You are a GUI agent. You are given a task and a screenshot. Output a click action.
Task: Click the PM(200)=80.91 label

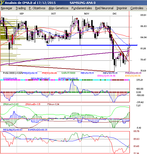click(x=133, y=73)
